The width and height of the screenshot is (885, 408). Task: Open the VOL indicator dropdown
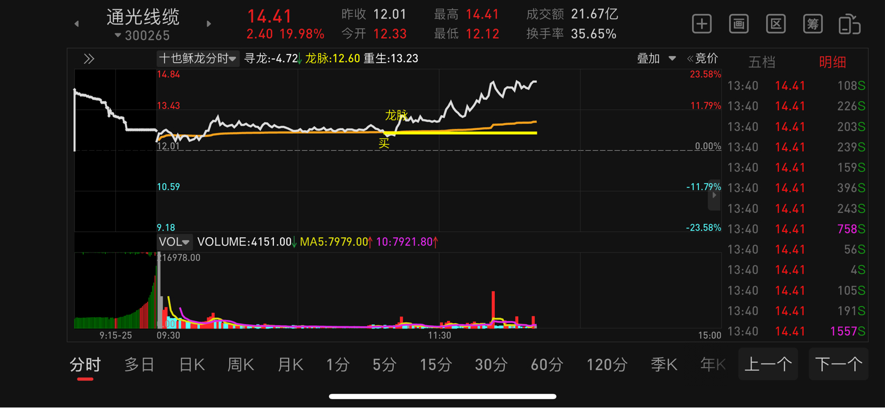tap(174, 242)
